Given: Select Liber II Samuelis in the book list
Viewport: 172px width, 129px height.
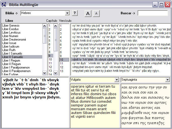Looking at the screenshot, I should 22,57.
